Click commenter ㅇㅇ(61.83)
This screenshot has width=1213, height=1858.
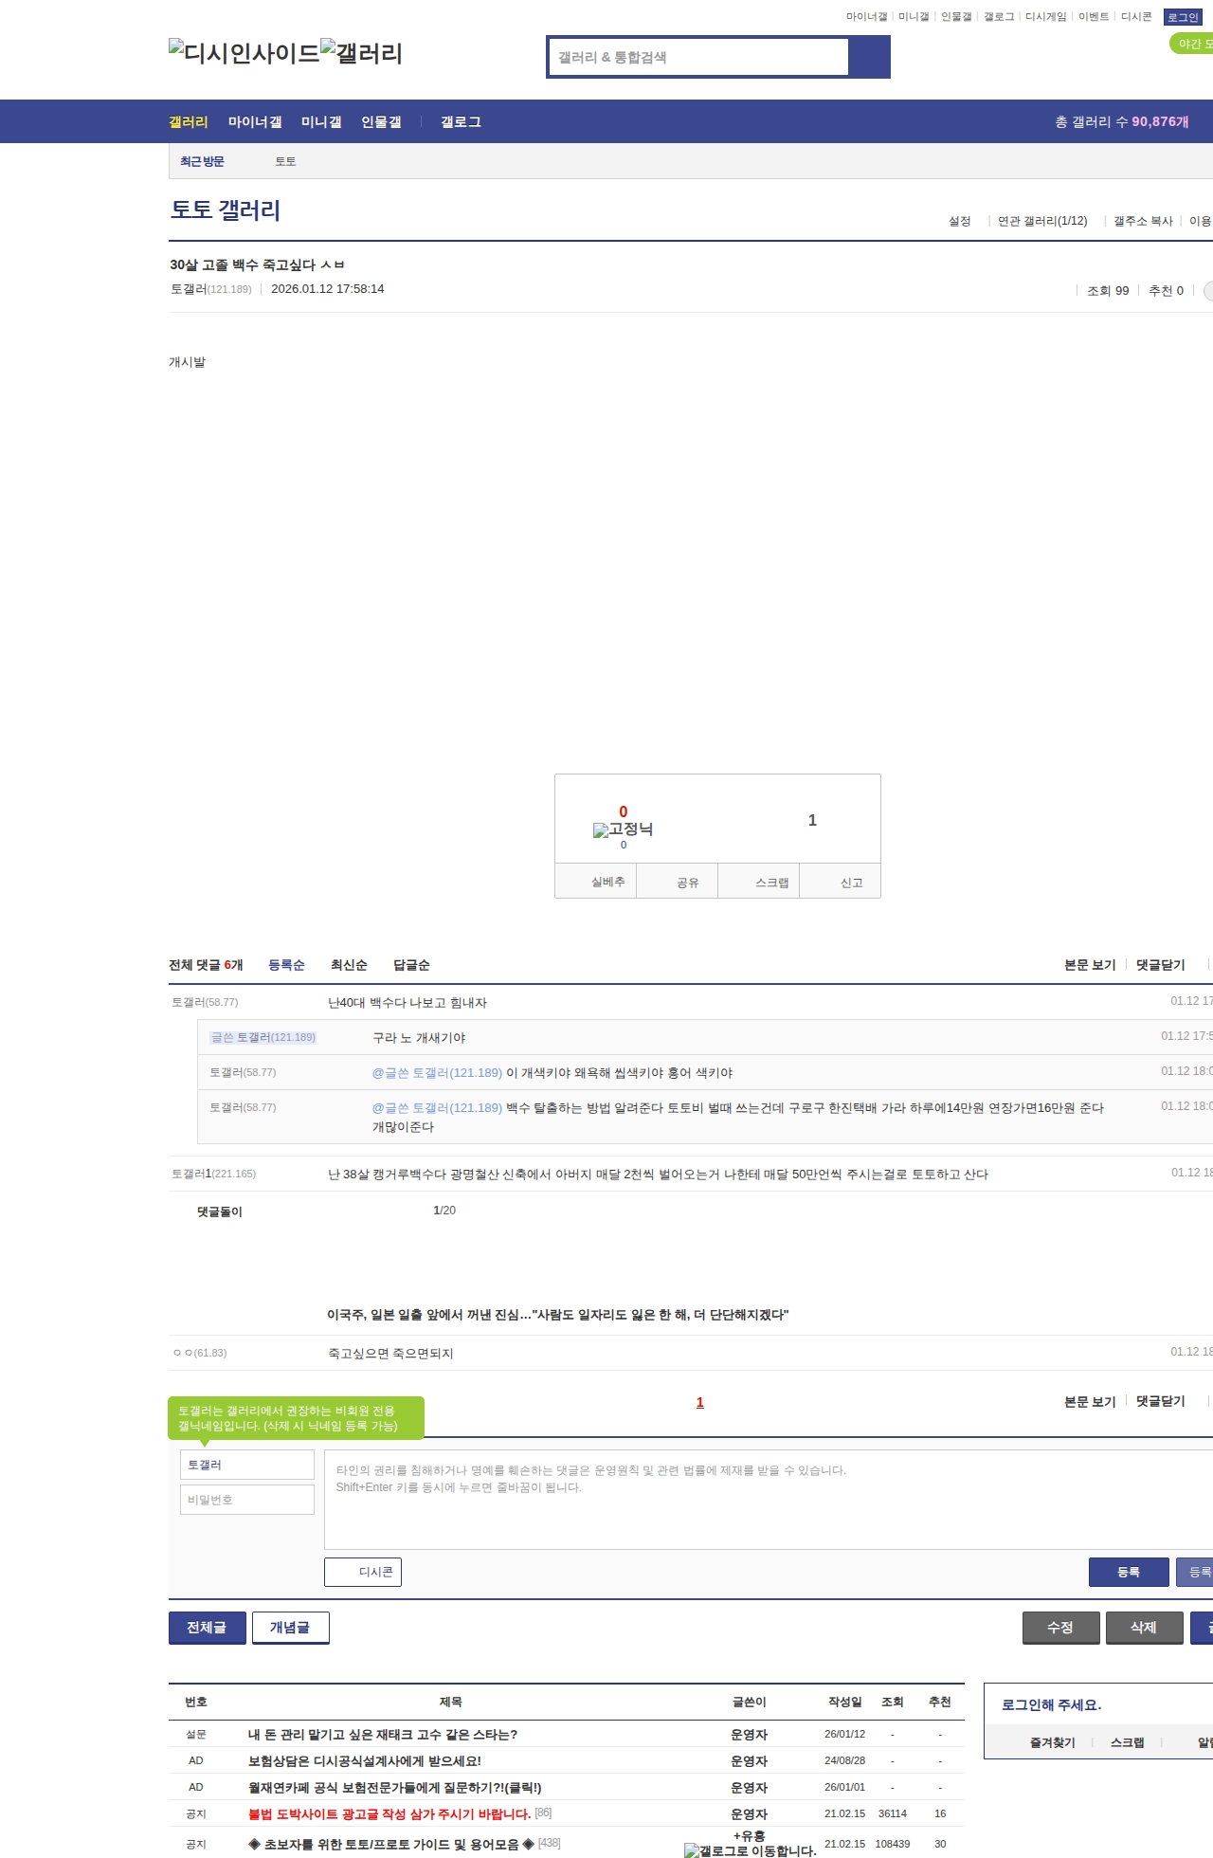tap(200, 1353)
